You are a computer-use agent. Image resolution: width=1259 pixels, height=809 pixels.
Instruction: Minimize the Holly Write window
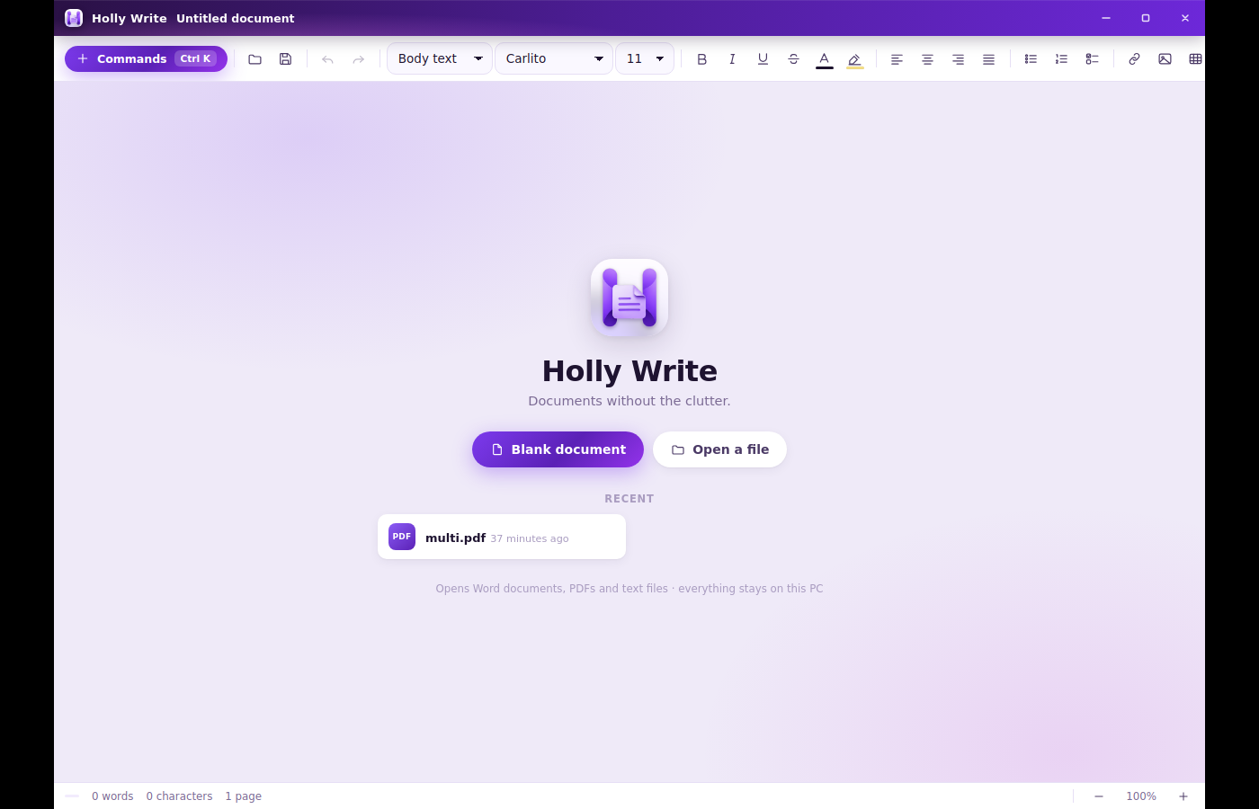coord(1106,18)
